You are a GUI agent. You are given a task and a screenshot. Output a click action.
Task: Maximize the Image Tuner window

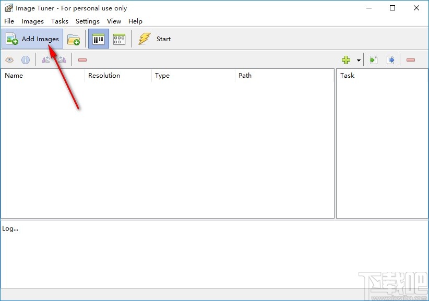[392, 8]
